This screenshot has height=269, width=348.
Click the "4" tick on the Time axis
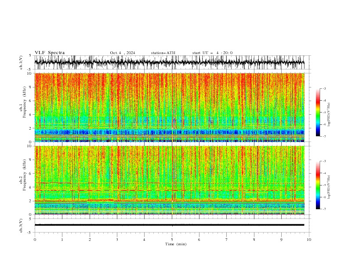[144, 240]
